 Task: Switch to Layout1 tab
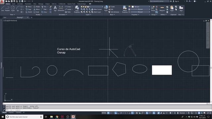[x=11, y=112]
